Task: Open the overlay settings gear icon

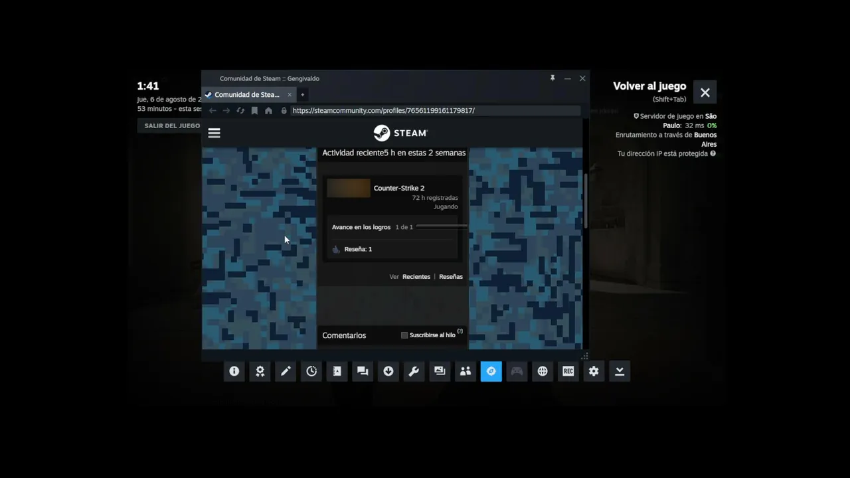Action: (x=594, y=371)
